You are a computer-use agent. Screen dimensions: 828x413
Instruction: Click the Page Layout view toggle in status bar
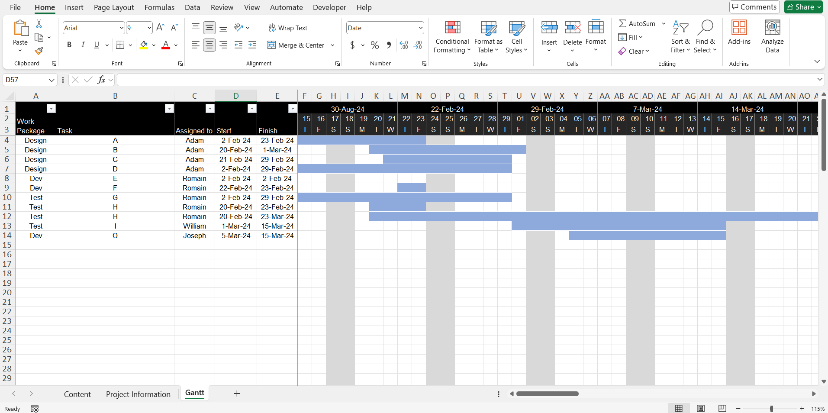[700, 408]
